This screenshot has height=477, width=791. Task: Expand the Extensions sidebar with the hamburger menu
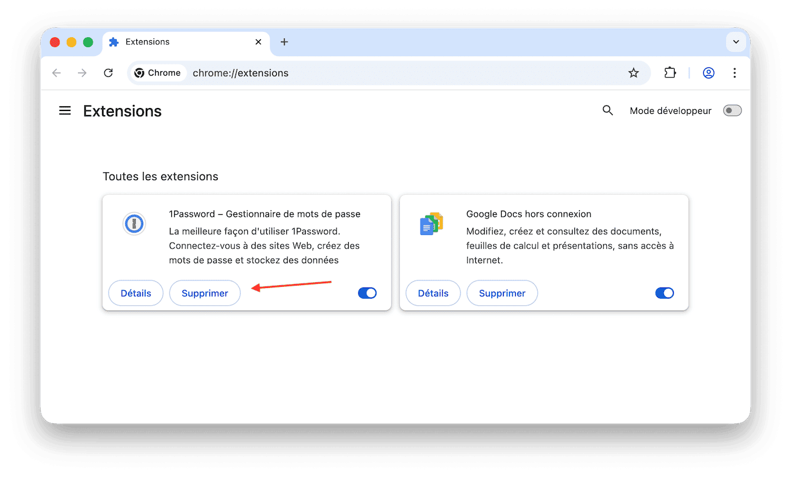tap(65, 110)
